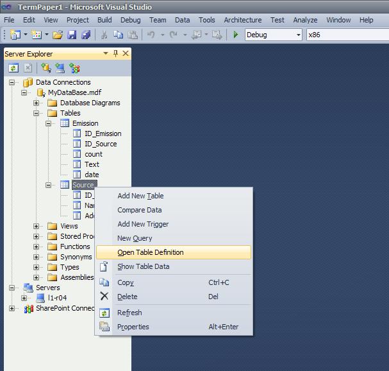
Task: Click the Redo arrow icon
Action: point(174,35)
